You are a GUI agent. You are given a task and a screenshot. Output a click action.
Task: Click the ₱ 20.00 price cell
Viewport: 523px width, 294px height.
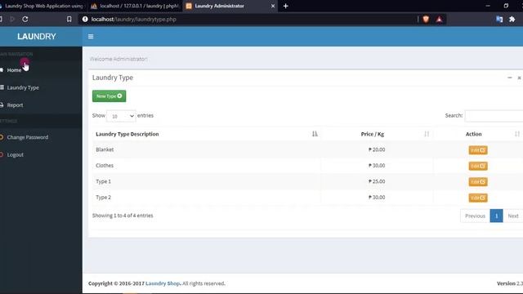(377, 149)
